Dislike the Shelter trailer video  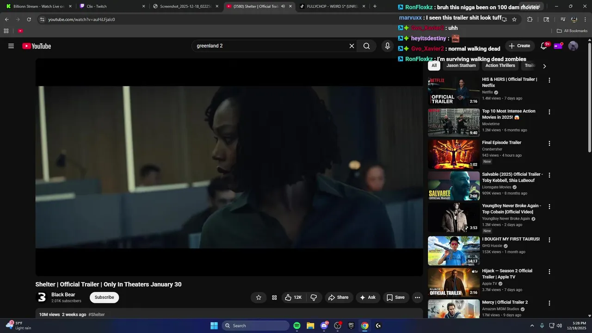314,297
